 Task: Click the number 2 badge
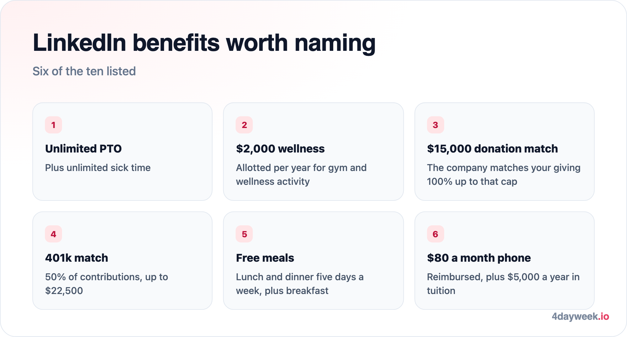(244, 125)
